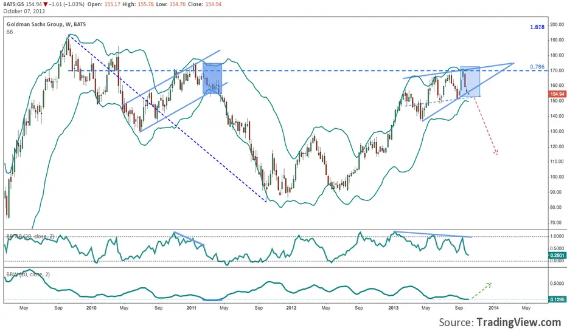This screenshot has width=567, height=334.
Task: Click the 190.00 price axis label
Action: pyautogui.click(x=557, y=39)
